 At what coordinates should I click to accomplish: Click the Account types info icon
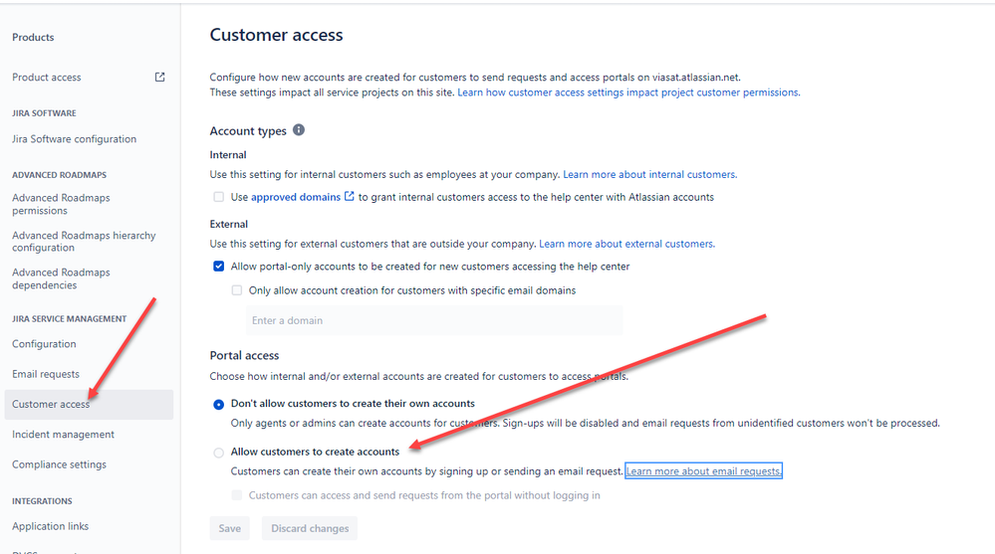[x=299, y=130]
